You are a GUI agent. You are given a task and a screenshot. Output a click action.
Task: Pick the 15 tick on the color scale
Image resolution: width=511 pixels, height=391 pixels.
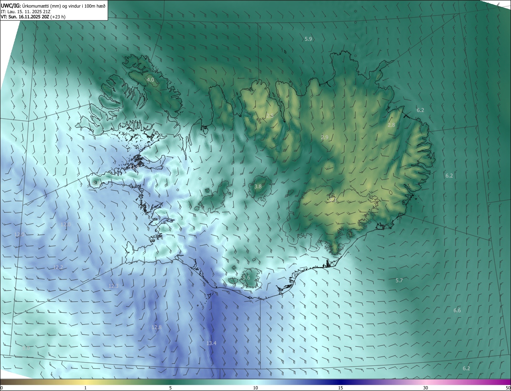click(x=341, y=388)
